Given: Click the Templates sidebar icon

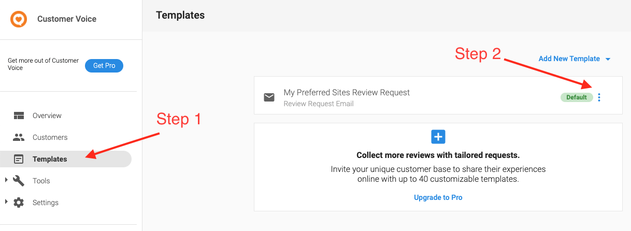Looking at the screenshot, I should (19, 159).
